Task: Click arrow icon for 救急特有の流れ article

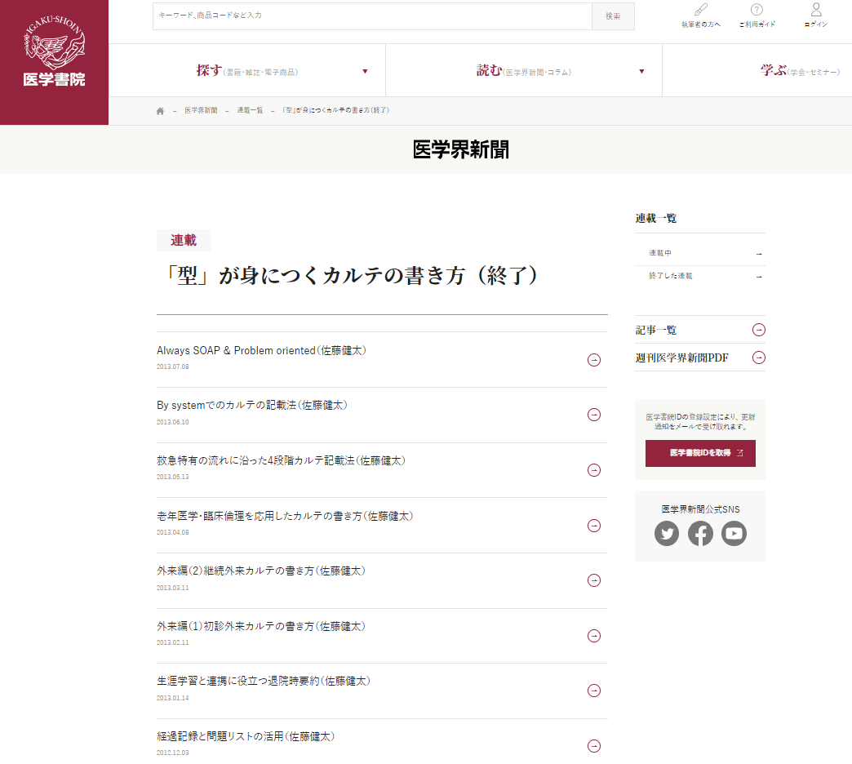Action: 594,470
